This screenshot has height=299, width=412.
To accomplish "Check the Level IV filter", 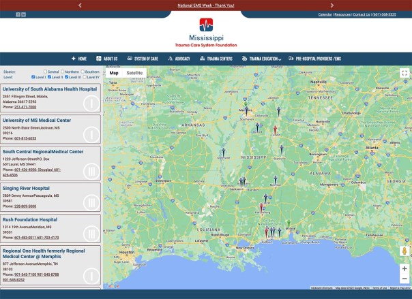I will pyautogui.click(x=85, y=77).
